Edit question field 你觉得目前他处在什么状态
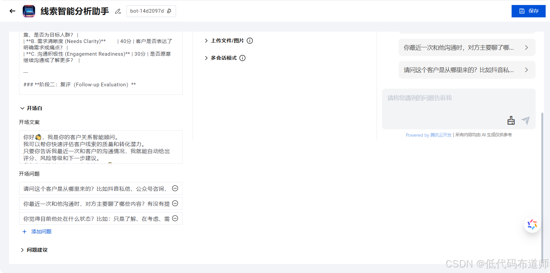Viewport: 550px width, 273px height. coord(101,218)
